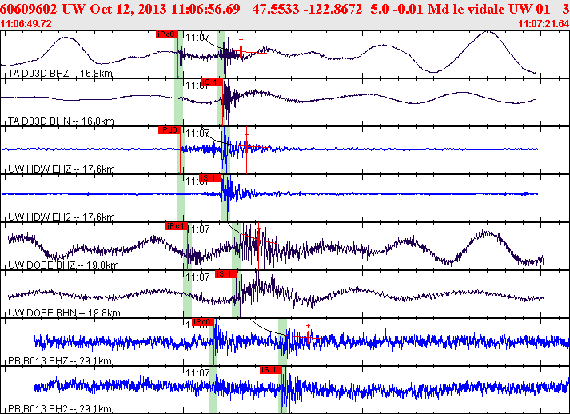Select the iS 1 pick flag on UW DOSE BHN
This screenshot has width=570, height=414.
[x=226, y=274]
